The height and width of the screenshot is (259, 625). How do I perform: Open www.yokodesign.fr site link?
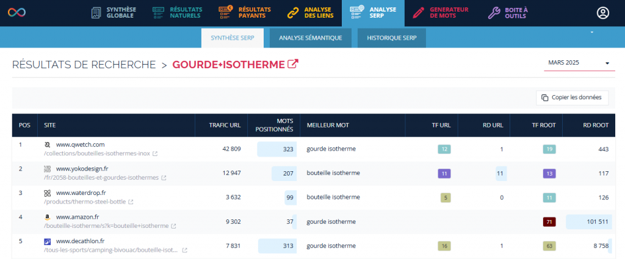click(x=82, y=169)
